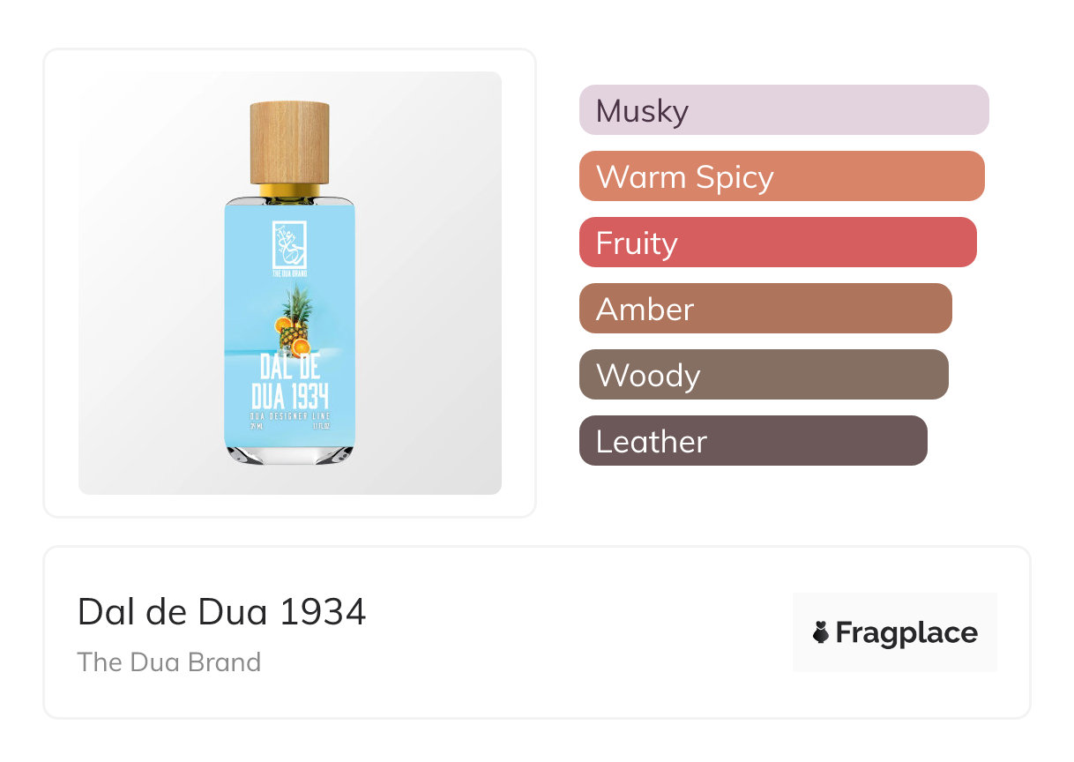
Task: Click Dua Designer Line text on bottle
Action: 289,415
